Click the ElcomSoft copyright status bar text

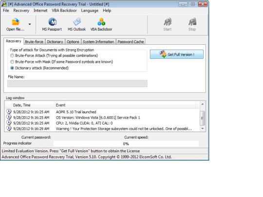click(x=87, y=157)
